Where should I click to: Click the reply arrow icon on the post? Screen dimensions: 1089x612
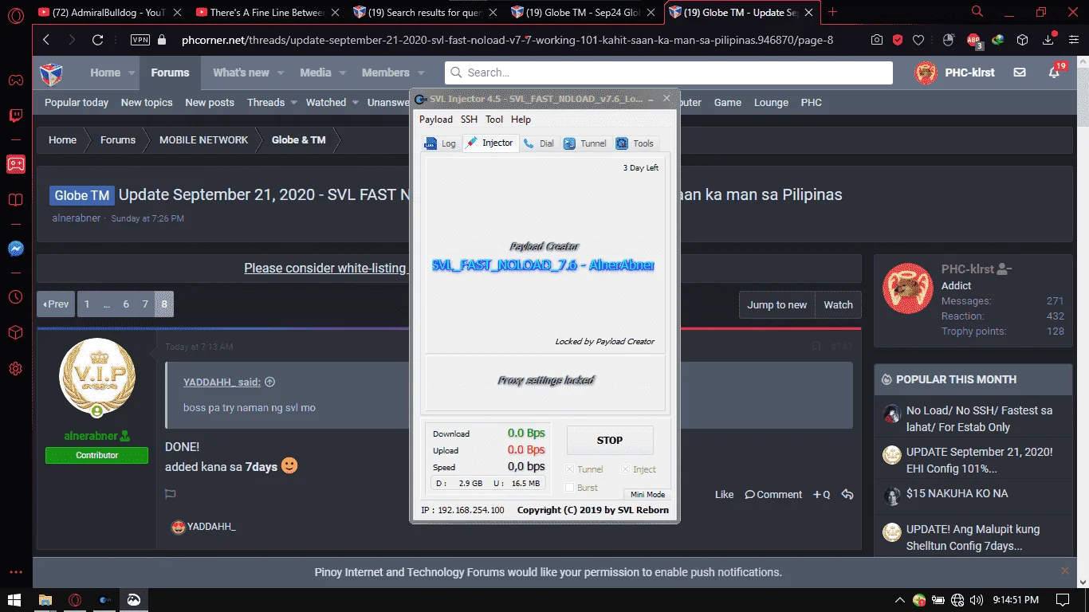click(847, 495)
